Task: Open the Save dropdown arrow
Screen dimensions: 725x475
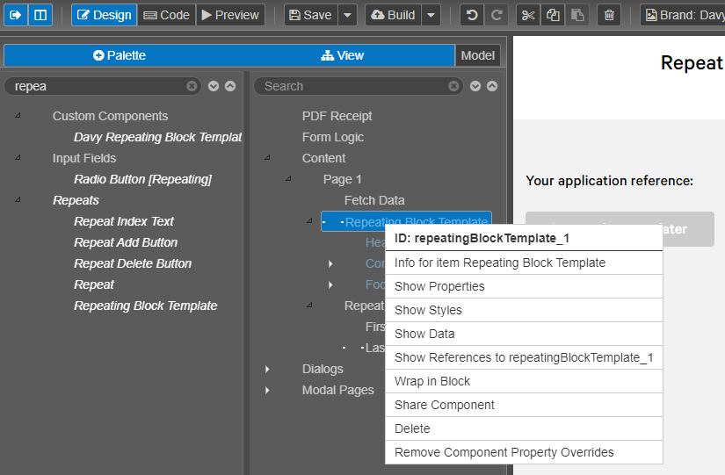Action: tap(348, 15)
